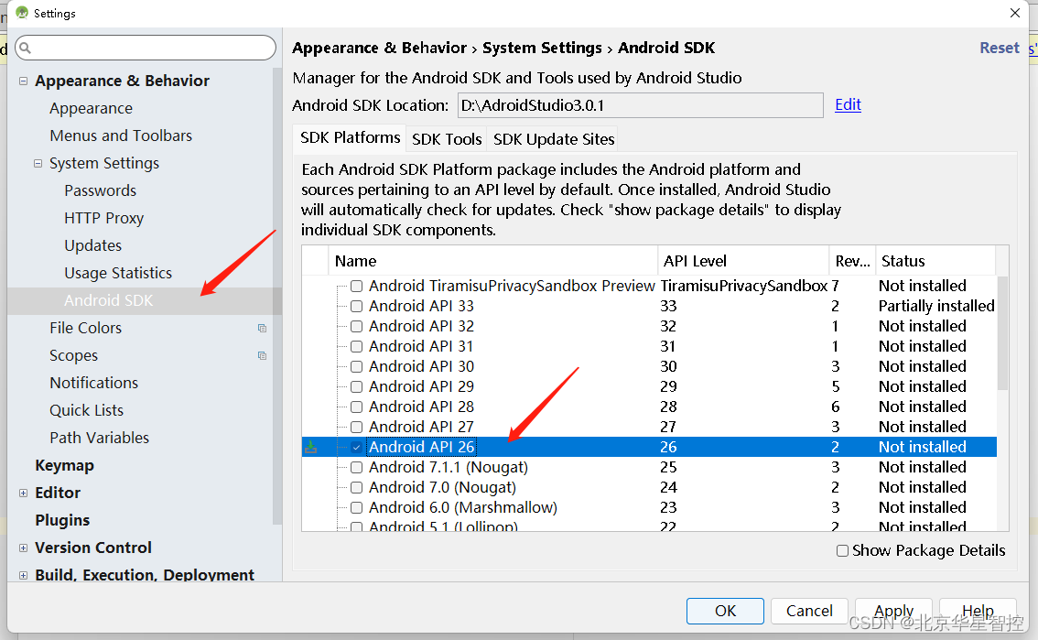Image resolution: width=1038 pixels, height=640 pixels.
Task: Open the SDK Update Sites tab
Action: click(552, 139)
